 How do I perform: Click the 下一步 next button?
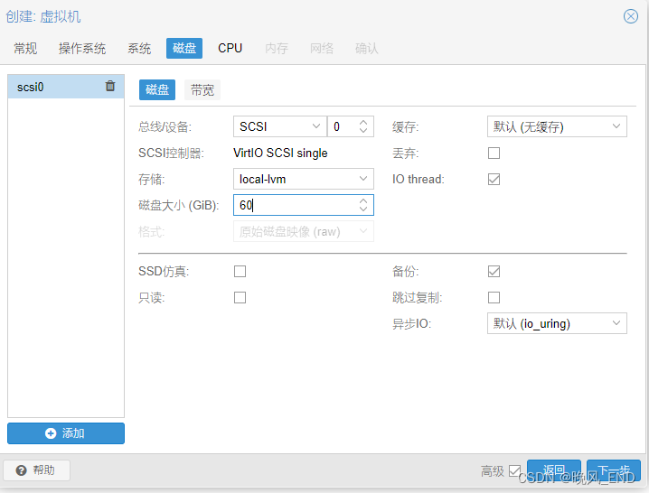click(x=614, y=470)
